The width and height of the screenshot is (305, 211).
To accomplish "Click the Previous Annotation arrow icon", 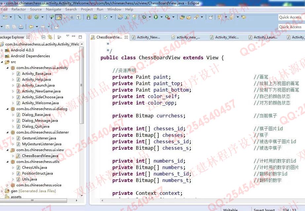I will (x=231, y=17).
